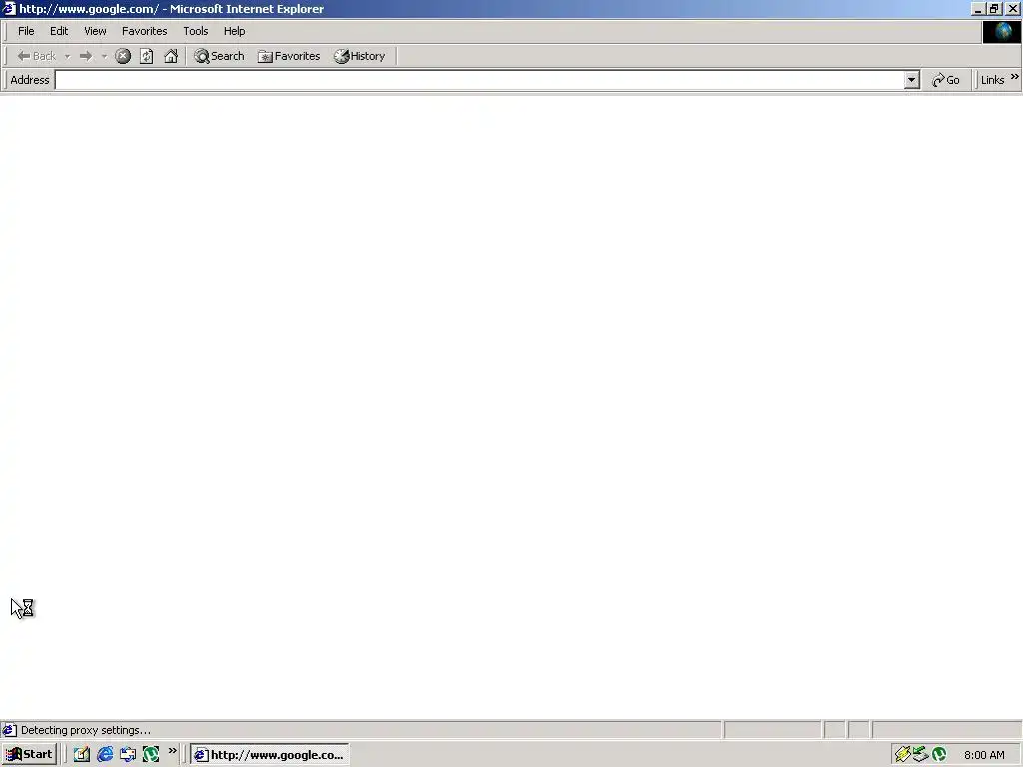Launch Outlook Express from quick launch
The width and height of the screenshot is (1023, 767).
[128, 755]
